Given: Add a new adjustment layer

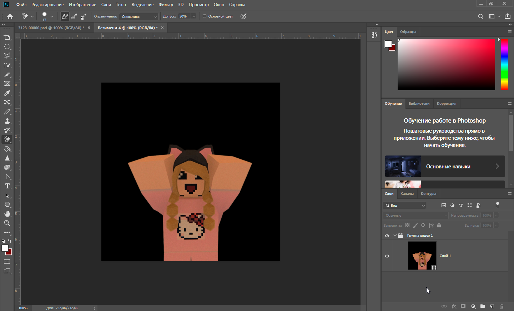Looking at the screenshot, I should click(473, 306).
